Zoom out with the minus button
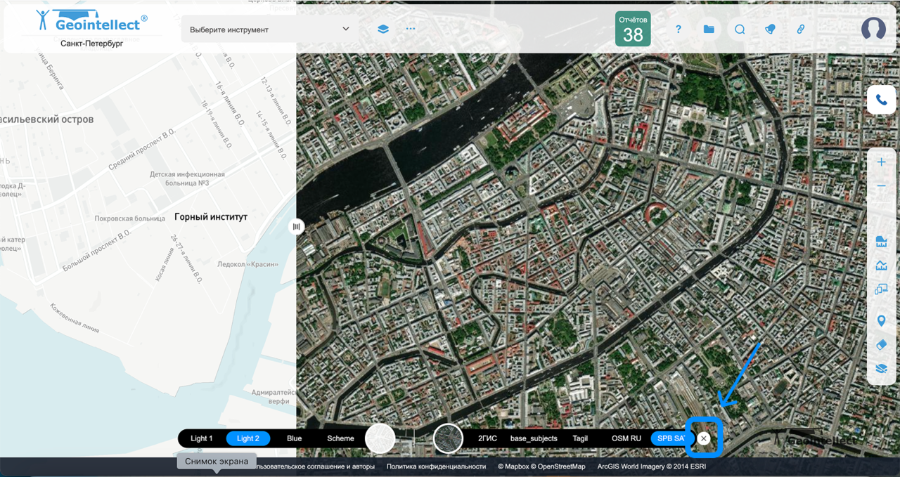Screen dimensions: 900x477 (x=881, y=186)
